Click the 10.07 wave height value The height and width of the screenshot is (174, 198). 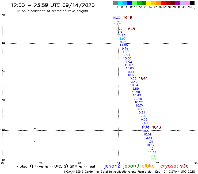[129, 65]
